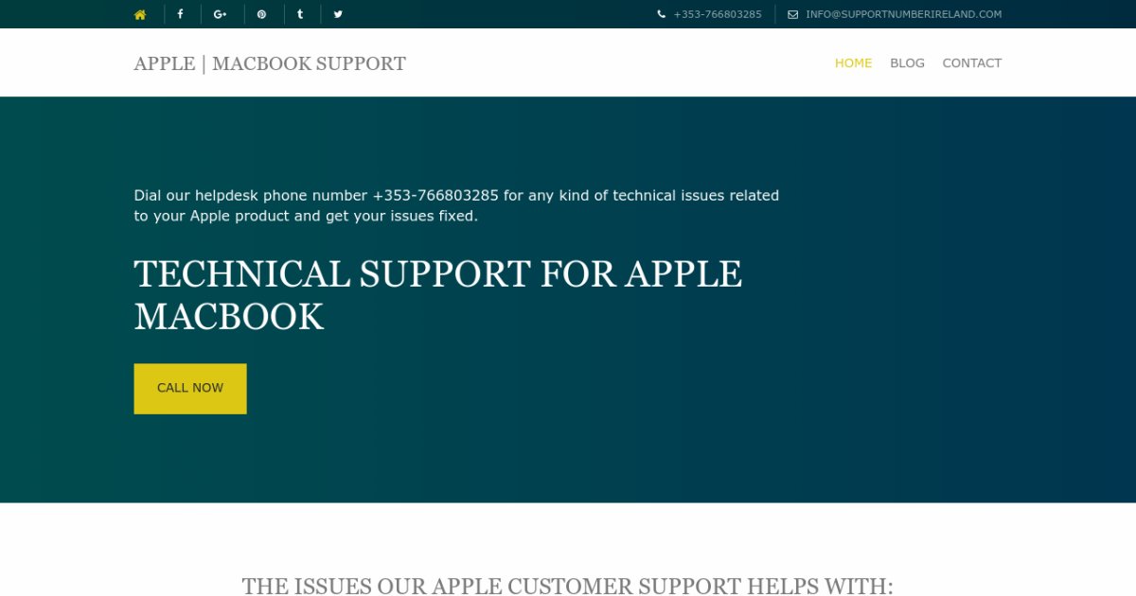Viewport: 1136px width, 596px height.
Task: Click the yellow home icon
Action: (x=140, y=14)
